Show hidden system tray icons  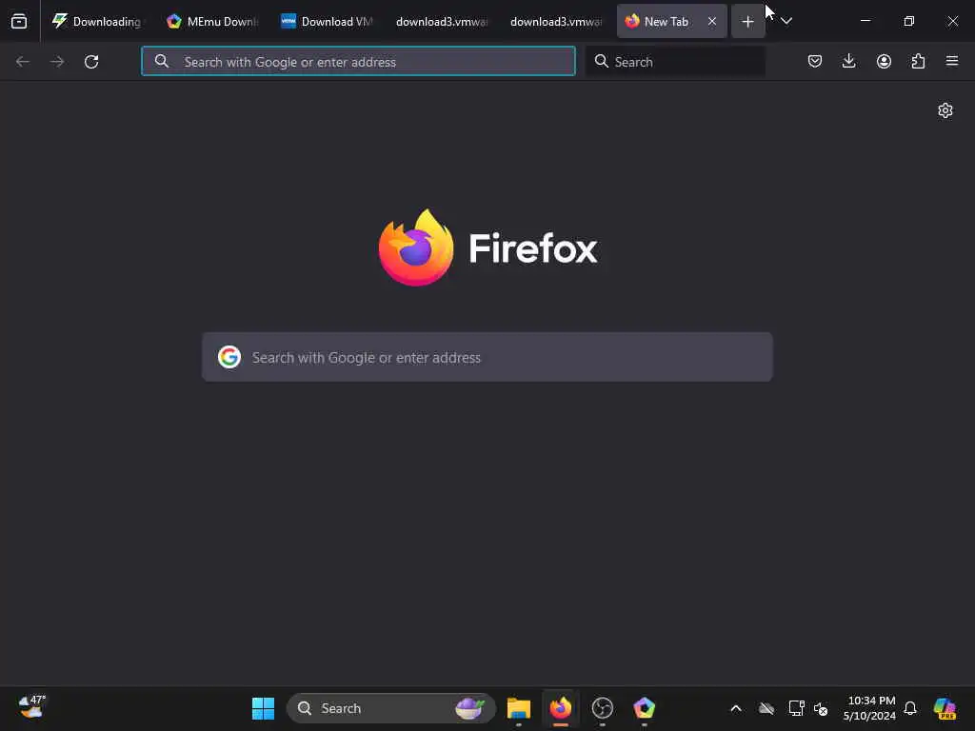coord(736,708)
